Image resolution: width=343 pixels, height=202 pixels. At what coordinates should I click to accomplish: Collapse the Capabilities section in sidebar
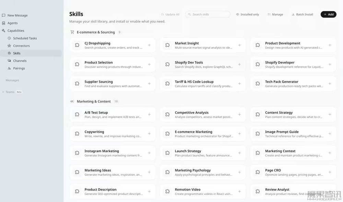click(15, 31)
